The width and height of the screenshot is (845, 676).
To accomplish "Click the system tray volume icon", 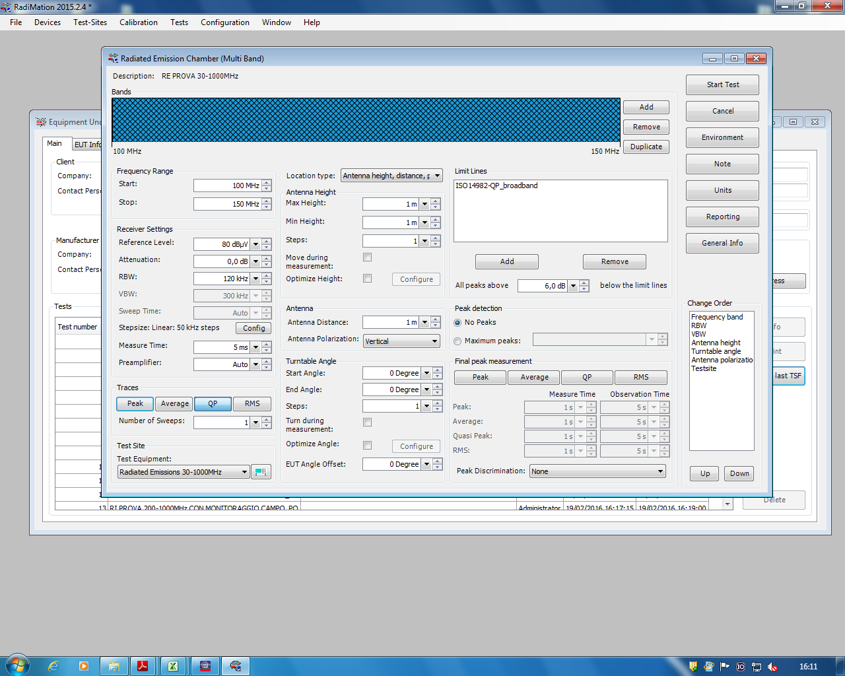I will tap(772, 667).
